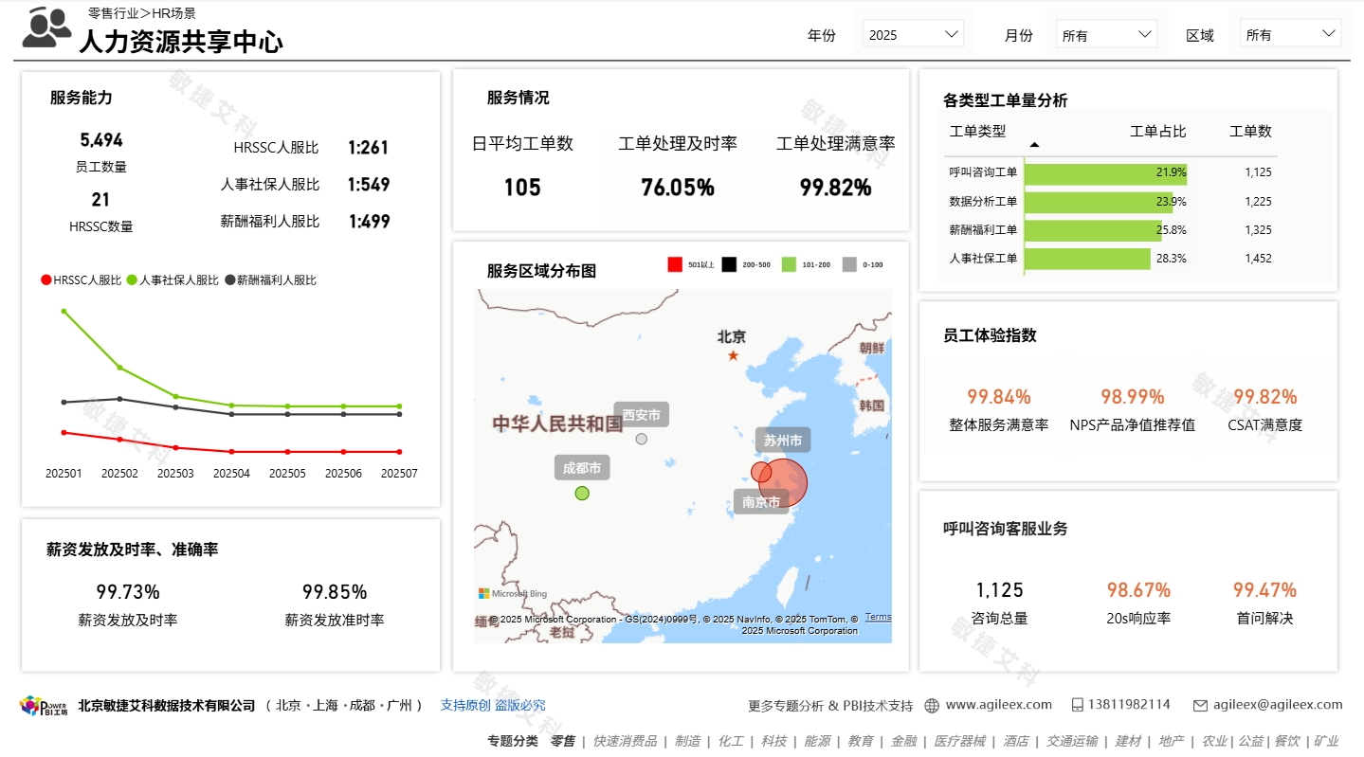Select 金融 in the bottom category list
Screen dimensions: 1364x757
click(903, 742)
